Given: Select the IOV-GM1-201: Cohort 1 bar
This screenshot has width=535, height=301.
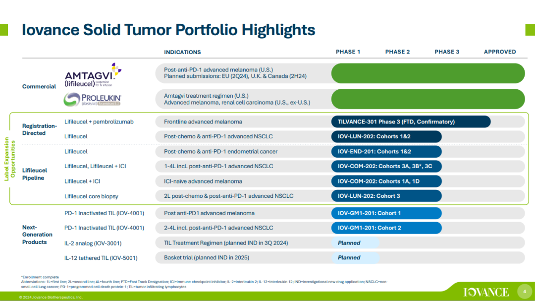Looking at the screenshot, I should pos(386,213).
